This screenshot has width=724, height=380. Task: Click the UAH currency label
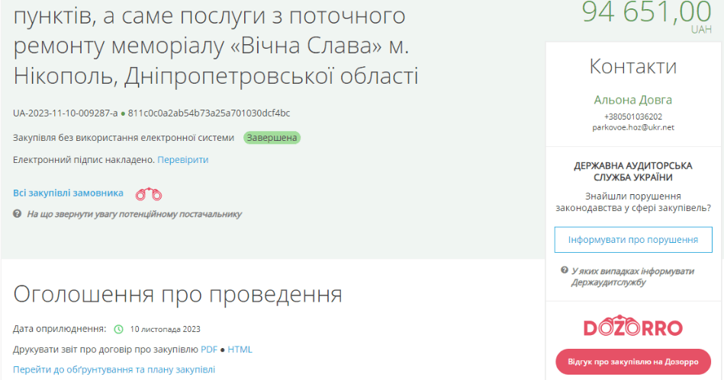click(x=701, y=30)
